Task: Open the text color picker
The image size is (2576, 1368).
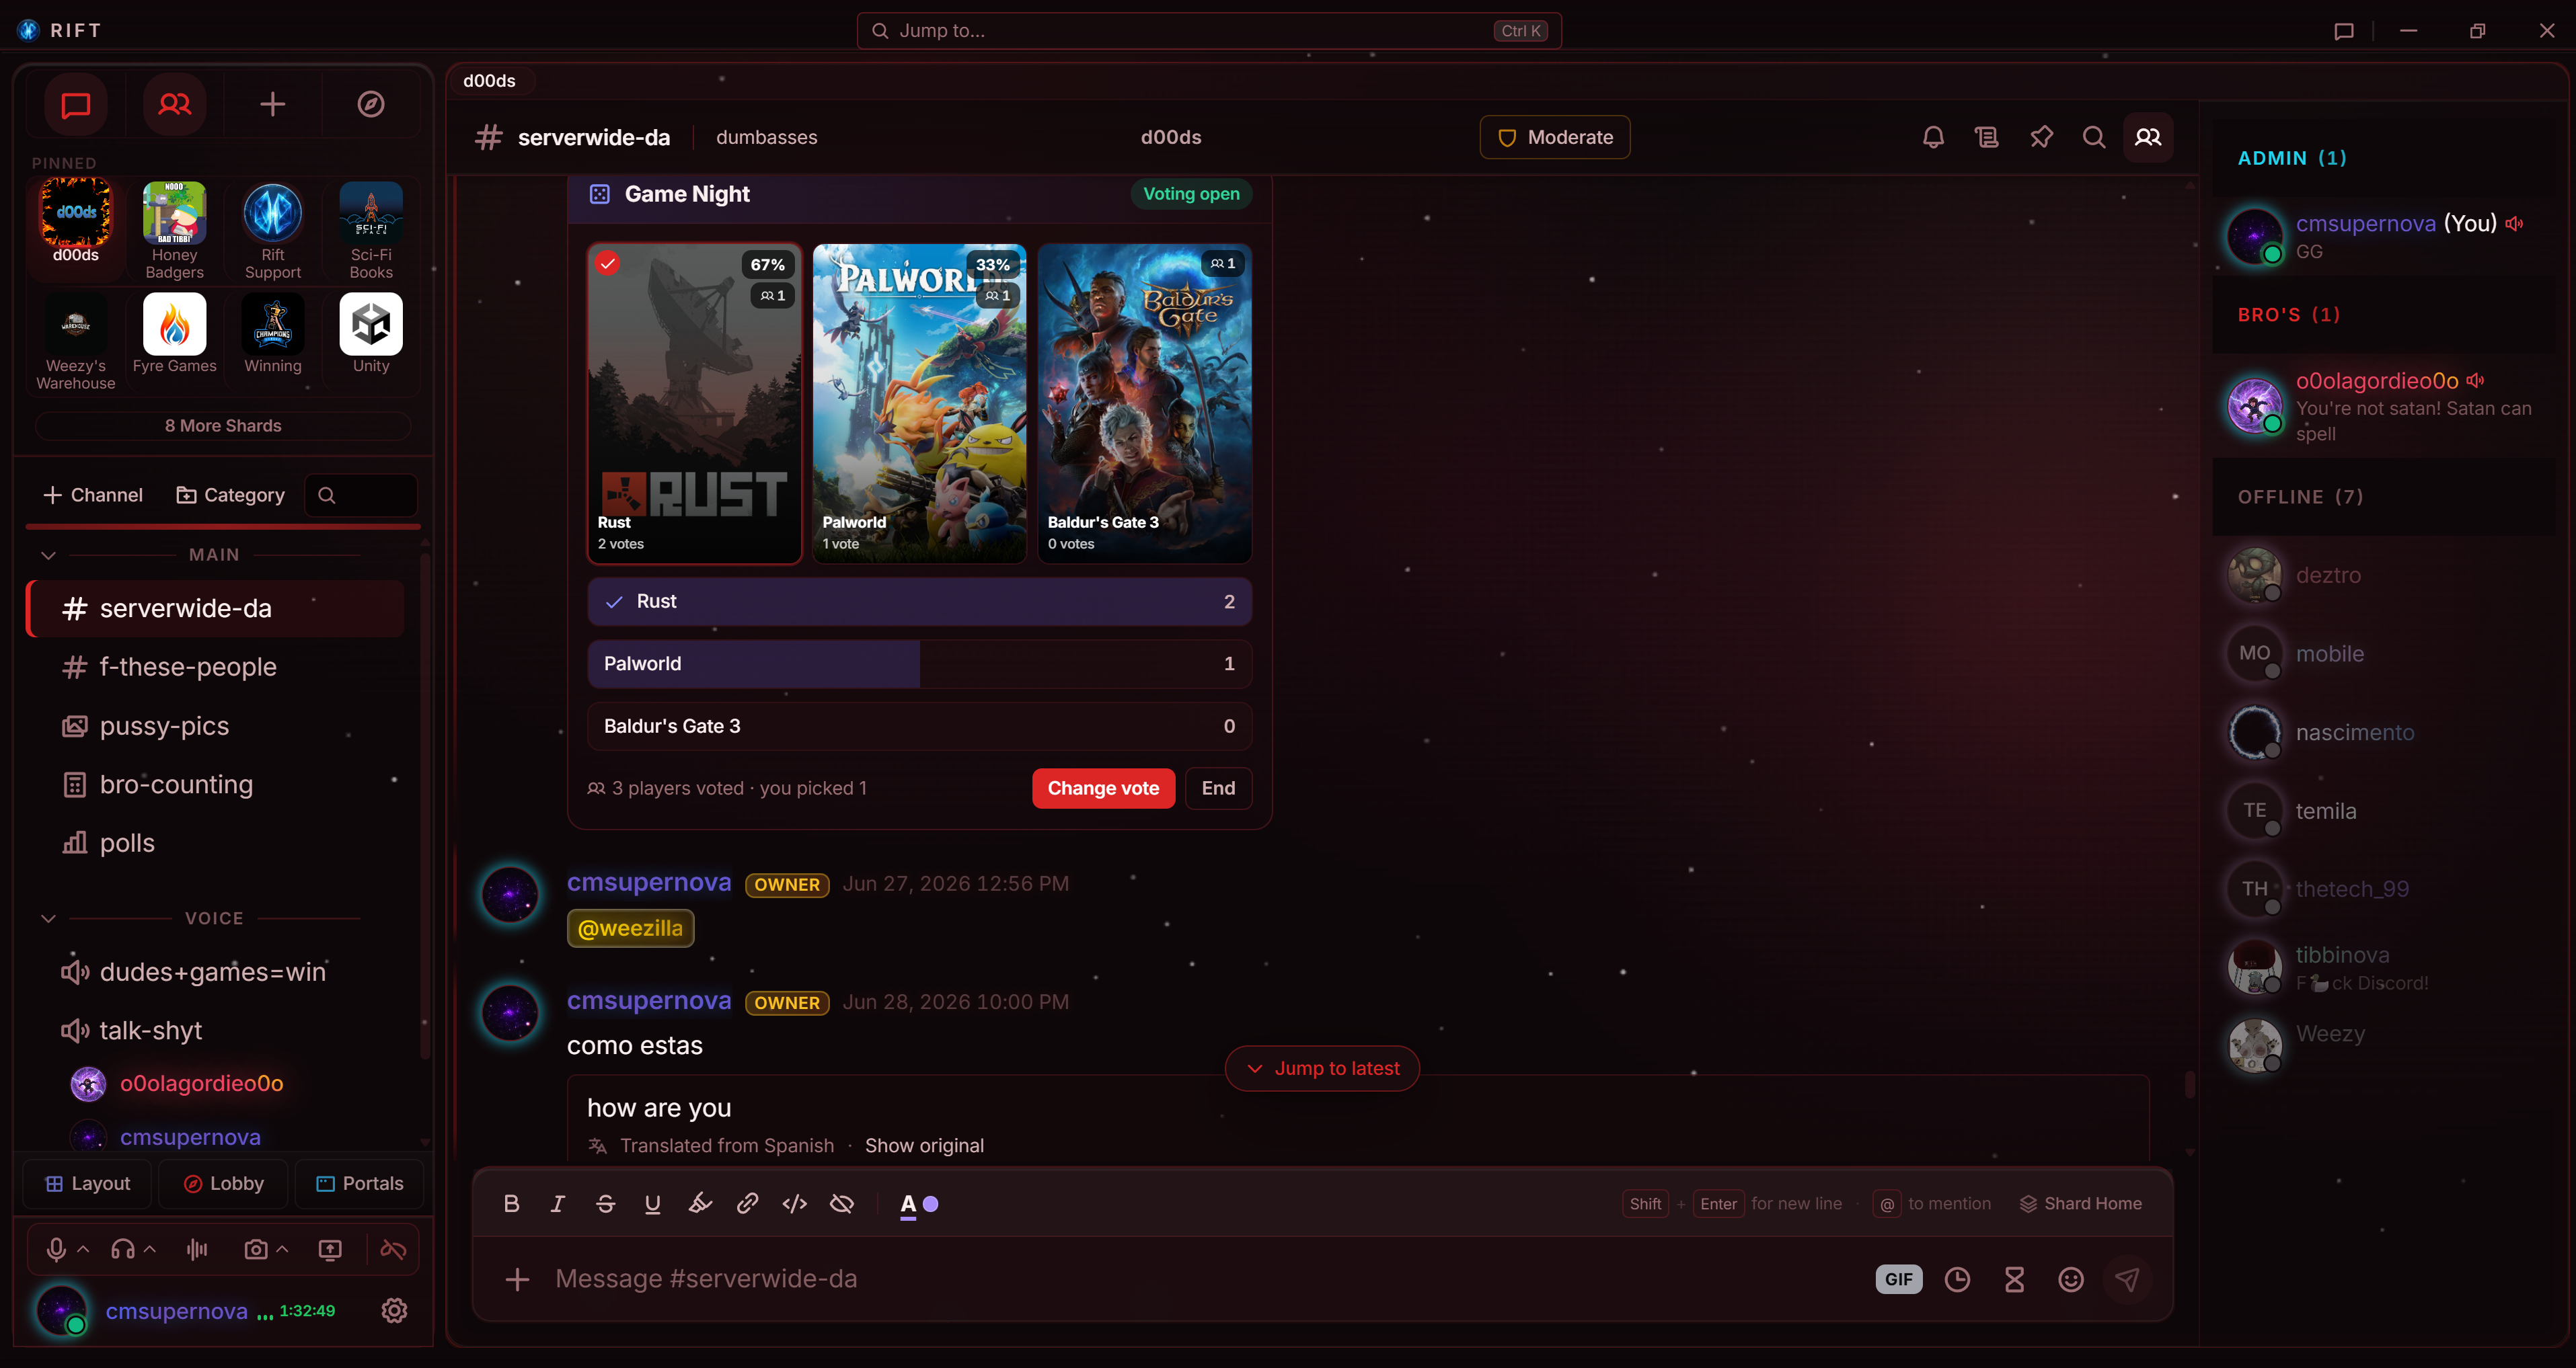Action: [x=919, y=1204]
